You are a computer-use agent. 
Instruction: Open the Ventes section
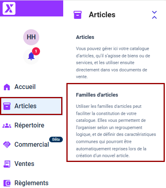coord(24,164)
